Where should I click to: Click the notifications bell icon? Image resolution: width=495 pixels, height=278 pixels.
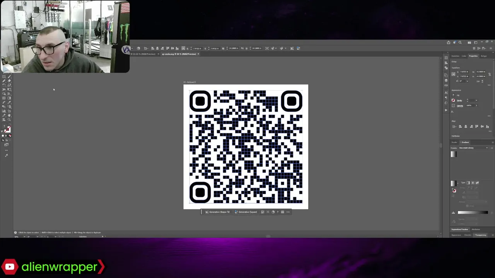coord(454,42)
